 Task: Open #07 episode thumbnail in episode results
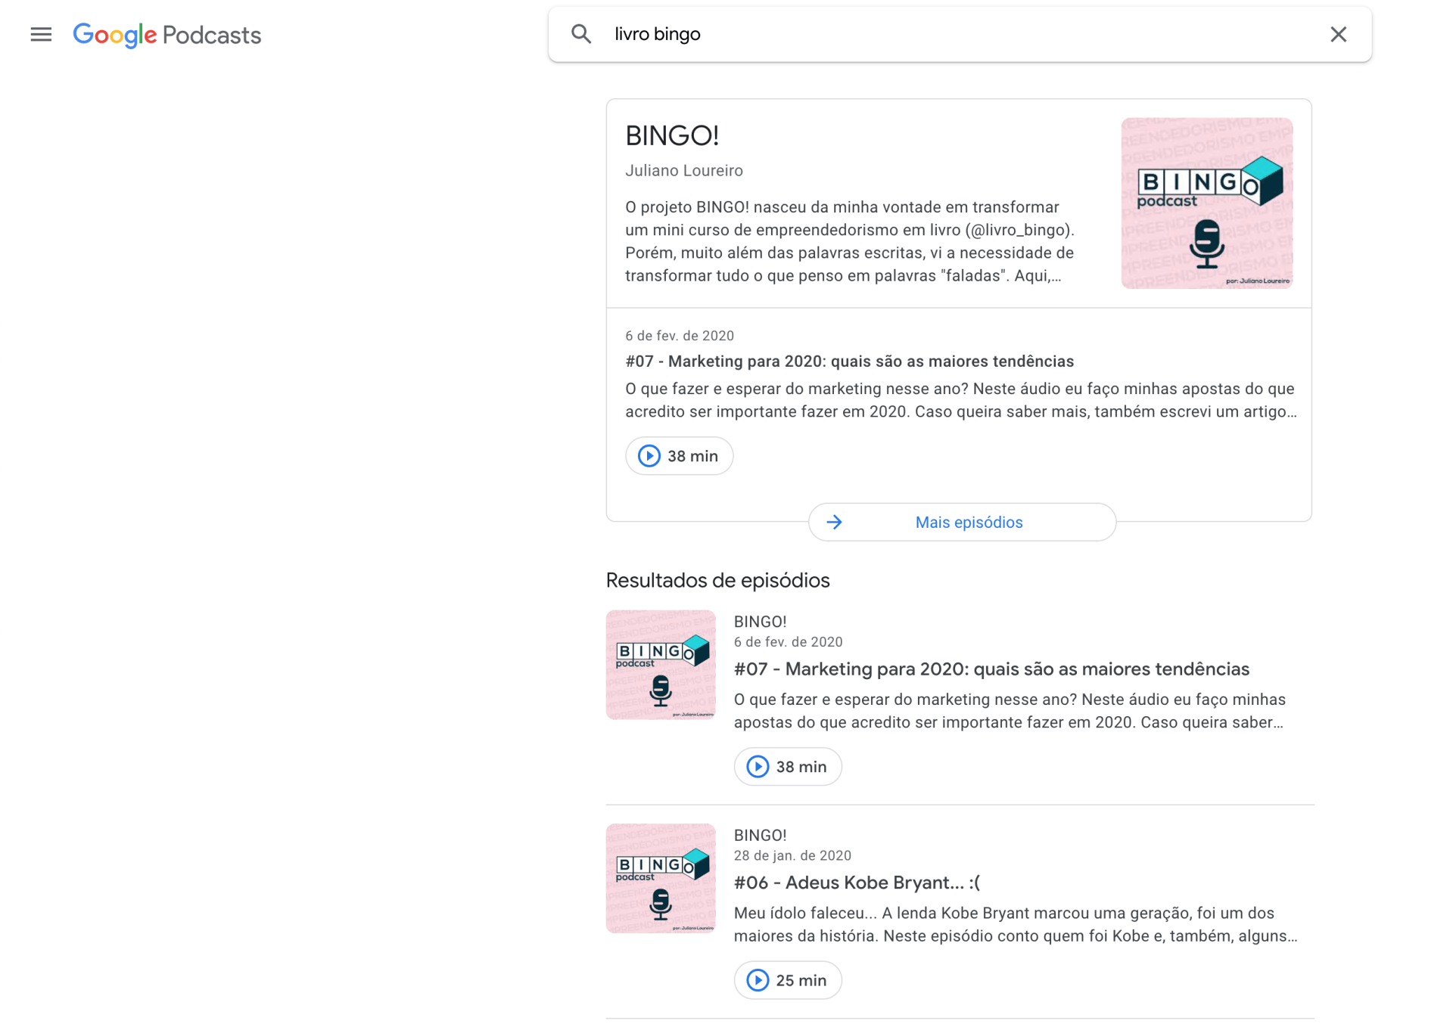point(661,665)
